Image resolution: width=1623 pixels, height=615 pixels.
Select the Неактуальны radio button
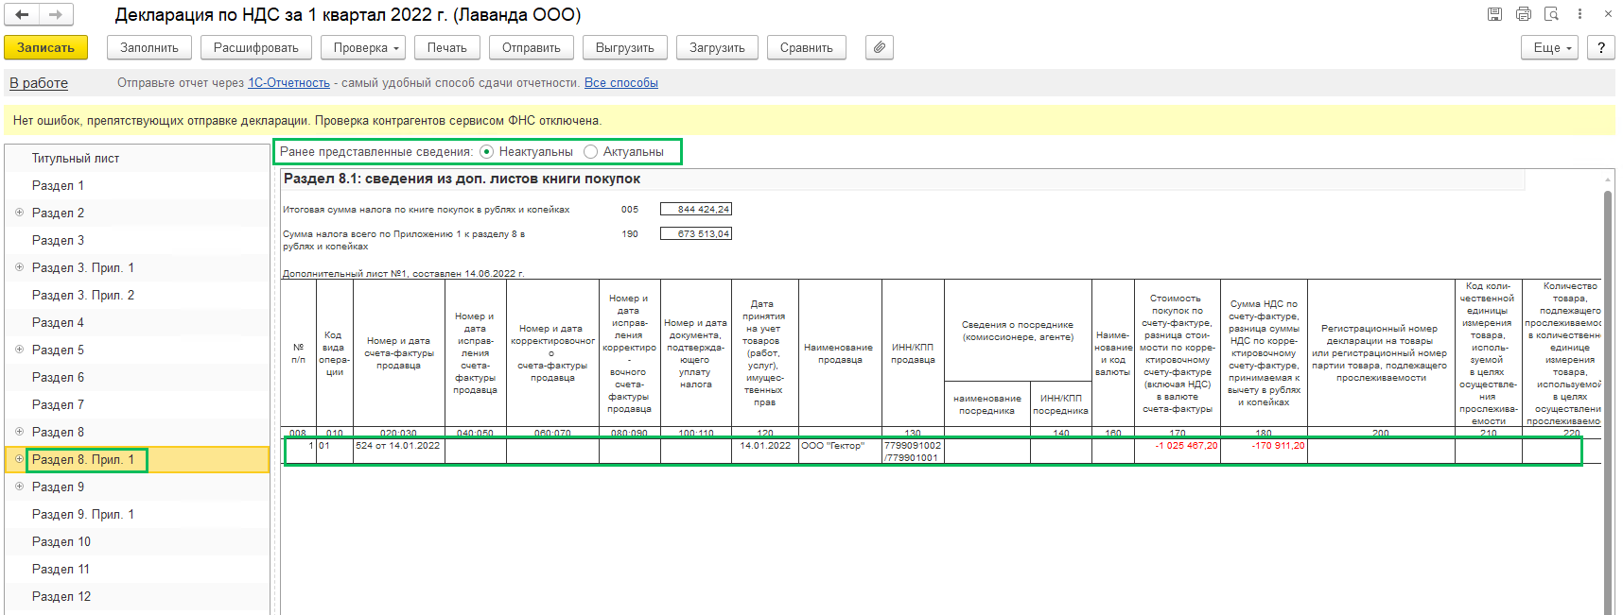(x=487, y=151)
